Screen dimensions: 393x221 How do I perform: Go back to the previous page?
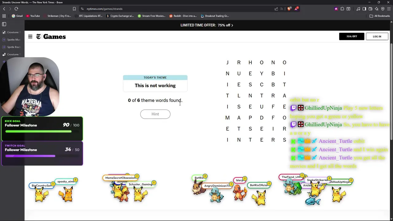(4, 9)
